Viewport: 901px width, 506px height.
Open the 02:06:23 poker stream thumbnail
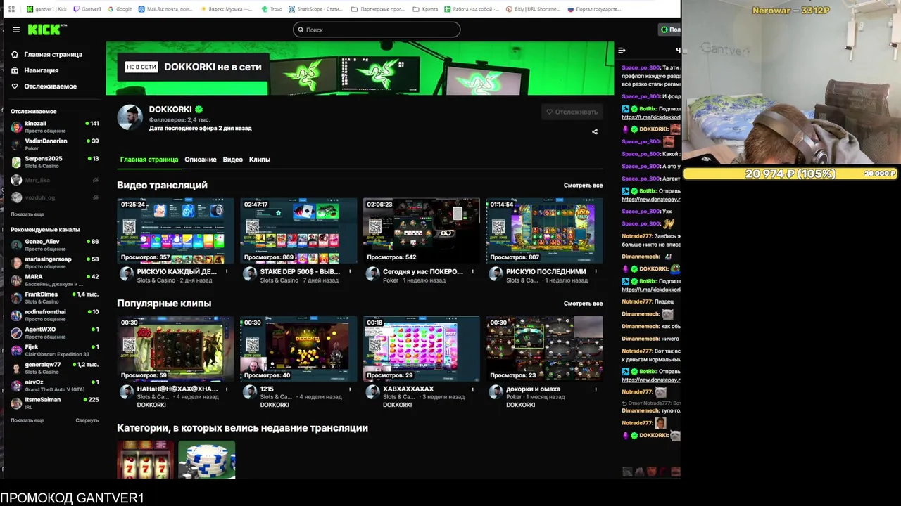pyautogui.click(x=422, y=231)
